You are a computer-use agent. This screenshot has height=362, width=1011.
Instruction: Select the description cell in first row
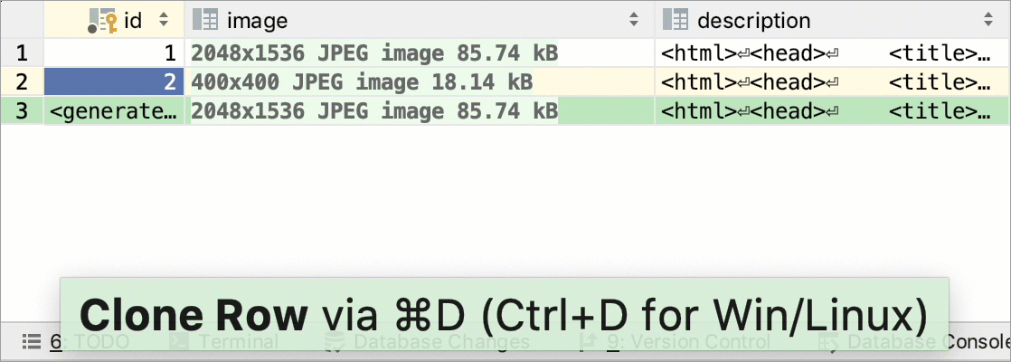coord(833,52)
